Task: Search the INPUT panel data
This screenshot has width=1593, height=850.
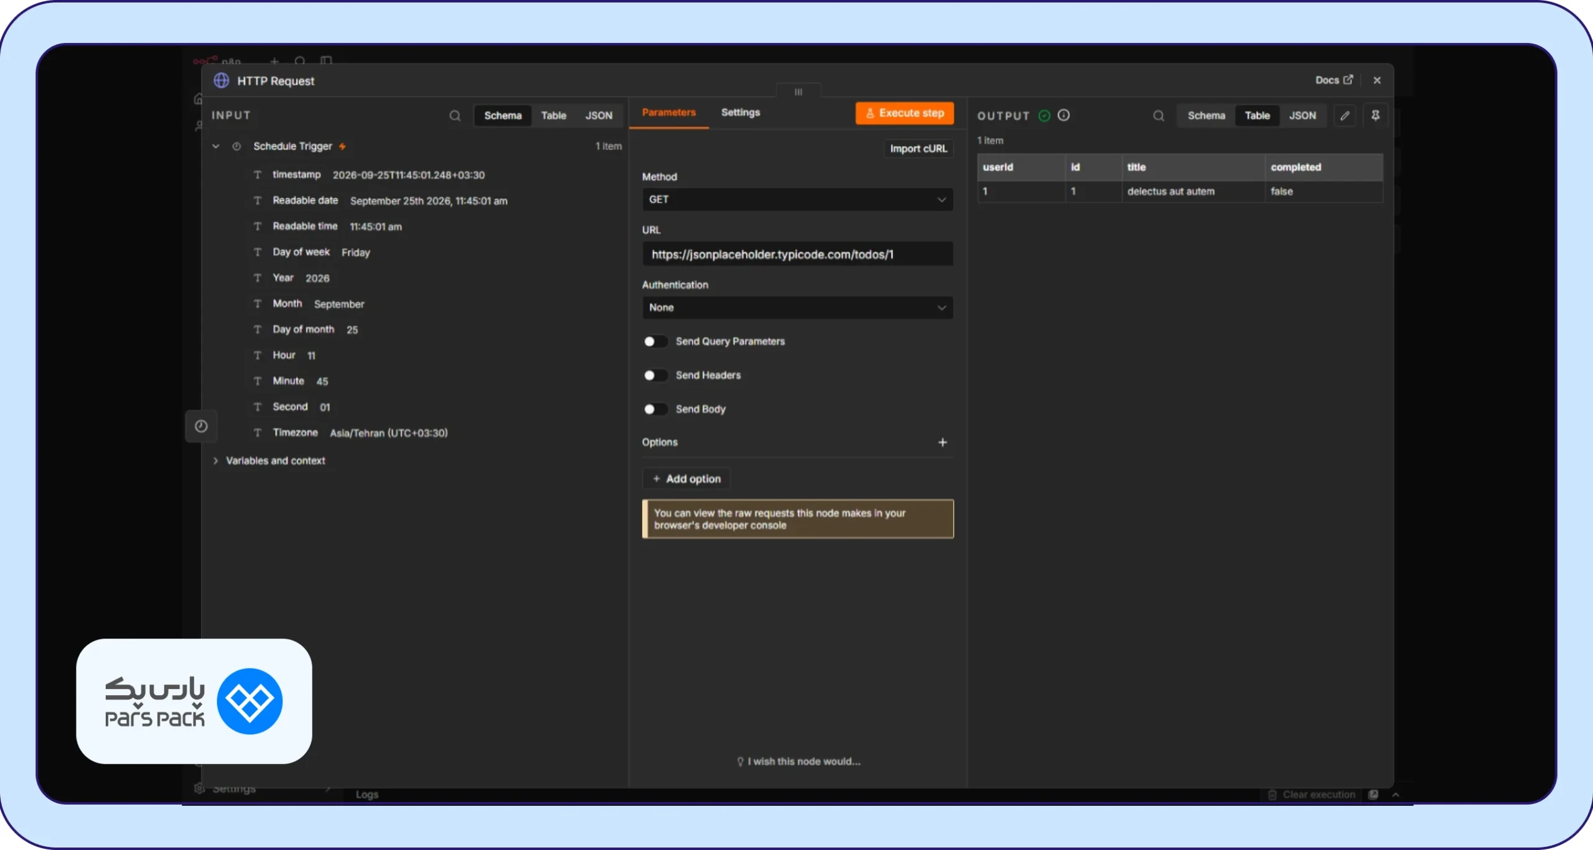Action: 455,116
